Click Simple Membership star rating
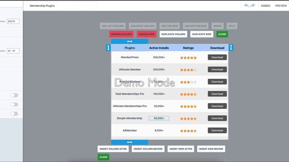The width and height of the screenshot is (289, 162). click(x=188, y=119)
